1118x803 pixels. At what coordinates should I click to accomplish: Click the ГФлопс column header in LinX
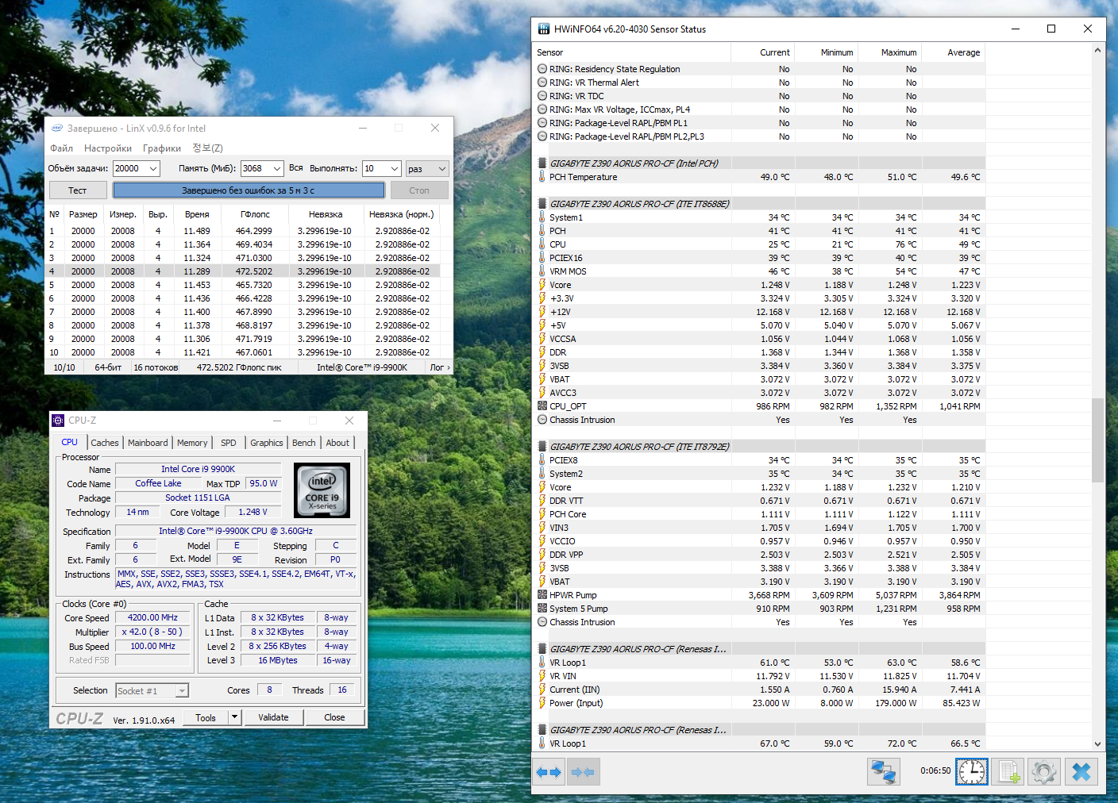(255, 214)
